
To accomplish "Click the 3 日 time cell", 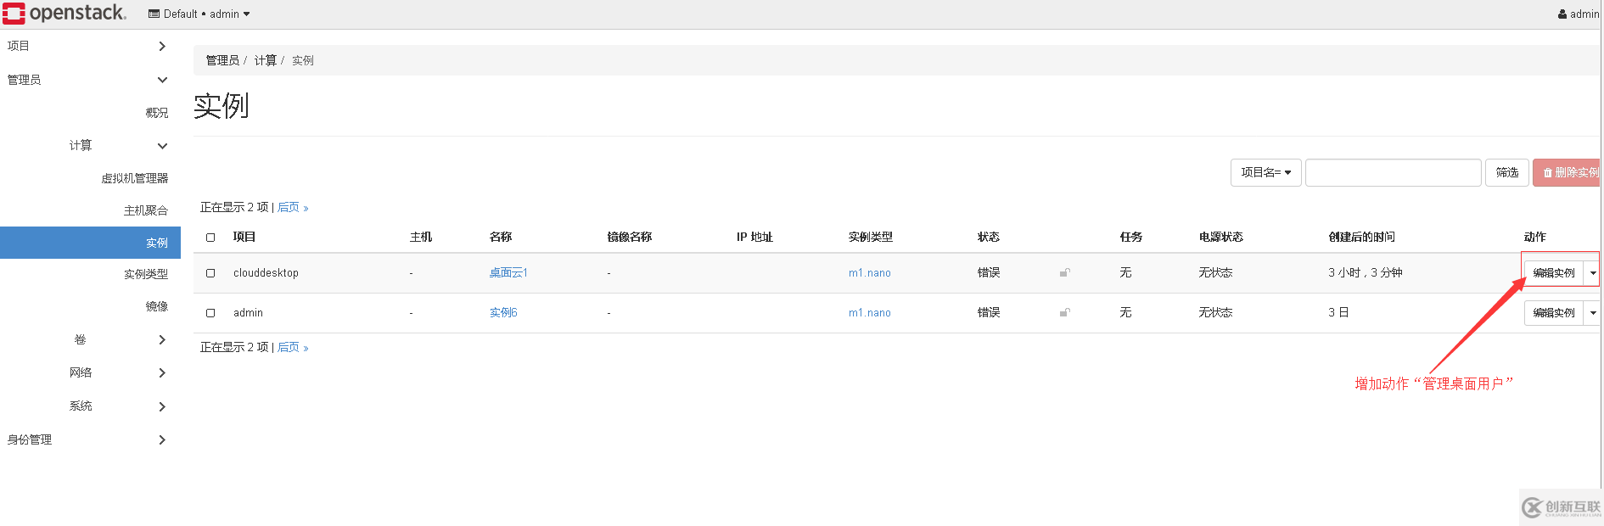I will pyautogui.click(x=1338, y=313).
